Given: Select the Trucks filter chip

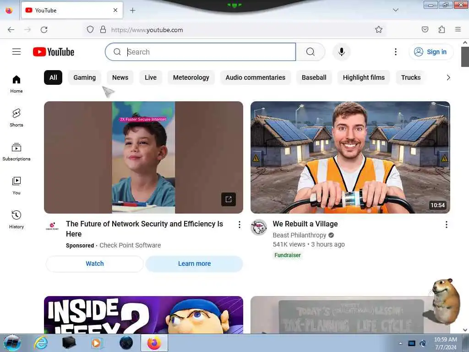Looking at the screenshot, I should (411, 77).
